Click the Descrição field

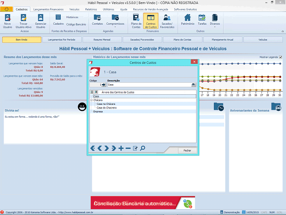149,85
